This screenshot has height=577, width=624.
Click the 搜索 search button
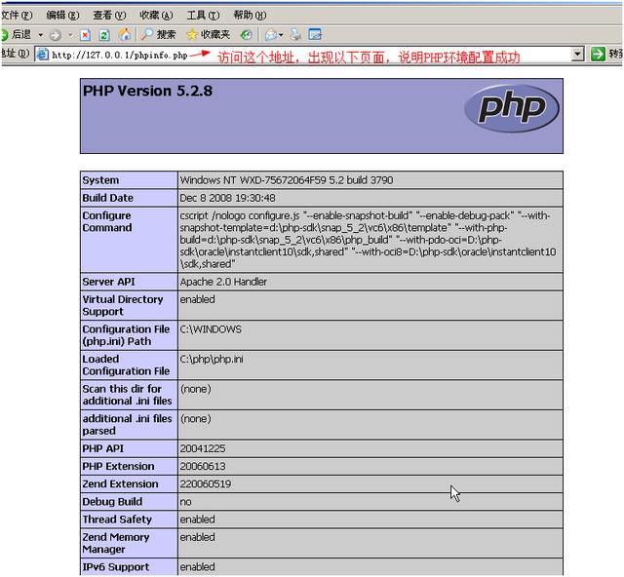tap(158, 35)
